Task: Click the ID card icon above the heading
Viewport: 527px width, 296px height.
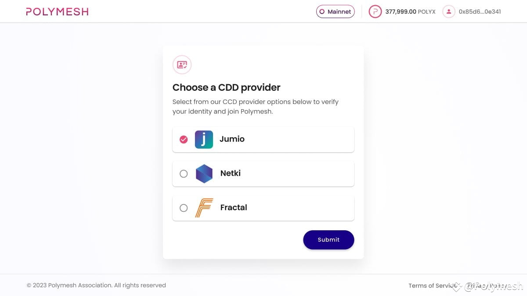Action: (x=182, y=64)
